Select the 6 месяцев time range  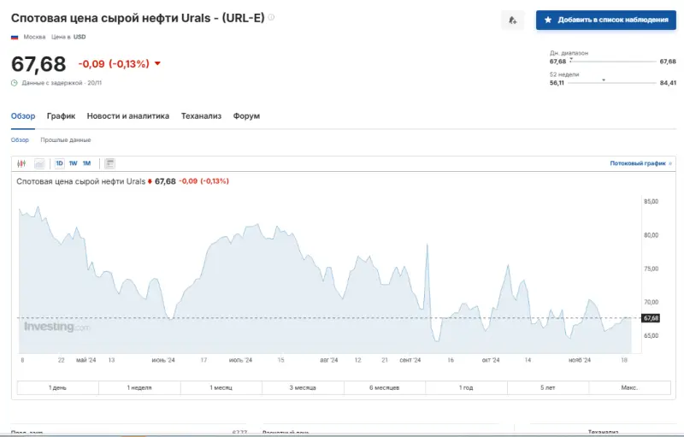point(385,387)
